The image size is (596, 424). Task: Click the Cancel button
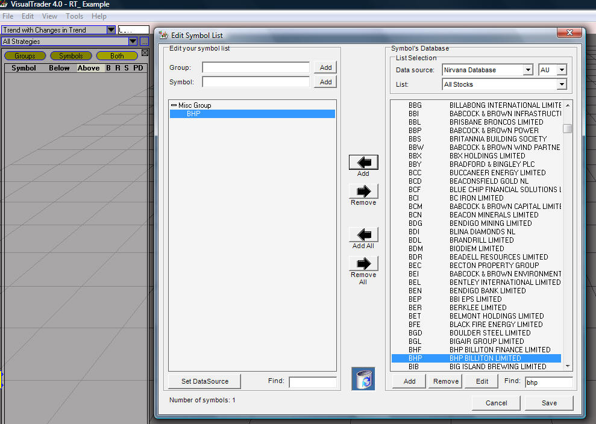pos(496,403)
